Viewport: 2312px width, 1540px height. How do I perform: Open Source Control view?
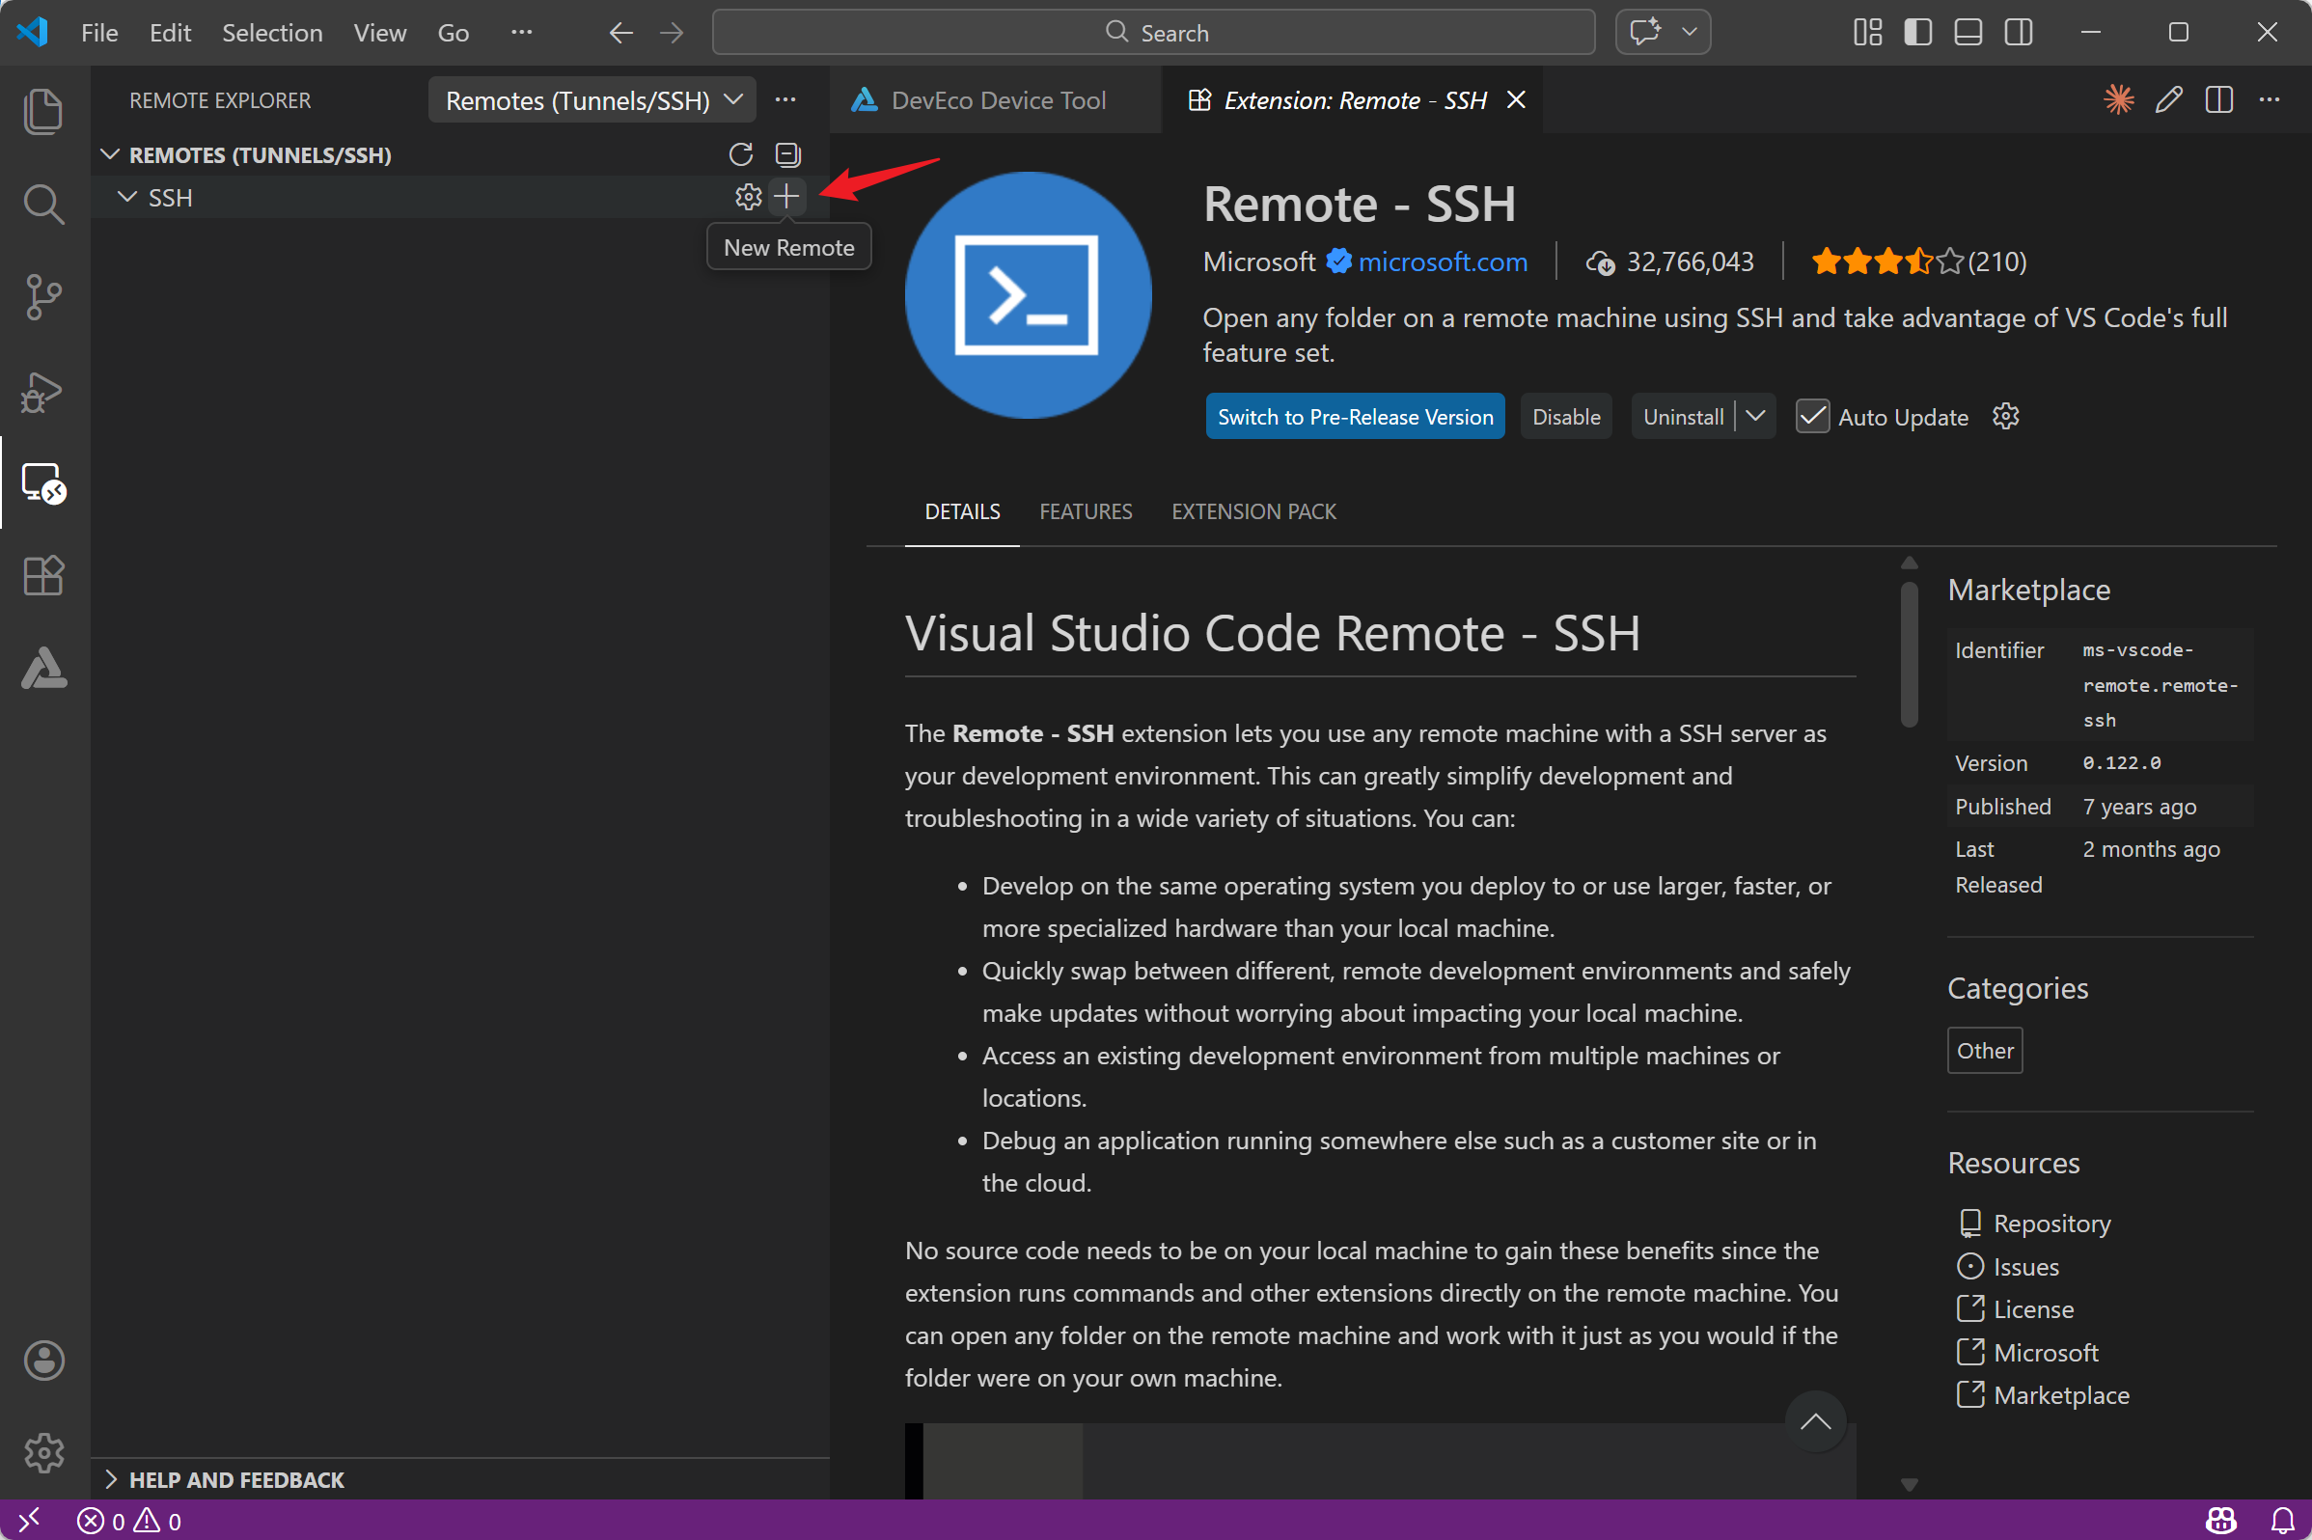(43, 296)
